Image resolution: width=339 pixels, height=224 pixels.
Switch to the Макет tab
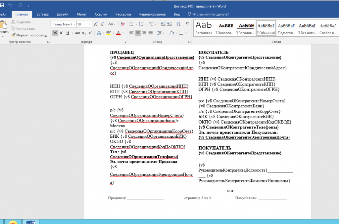(81, 14)
